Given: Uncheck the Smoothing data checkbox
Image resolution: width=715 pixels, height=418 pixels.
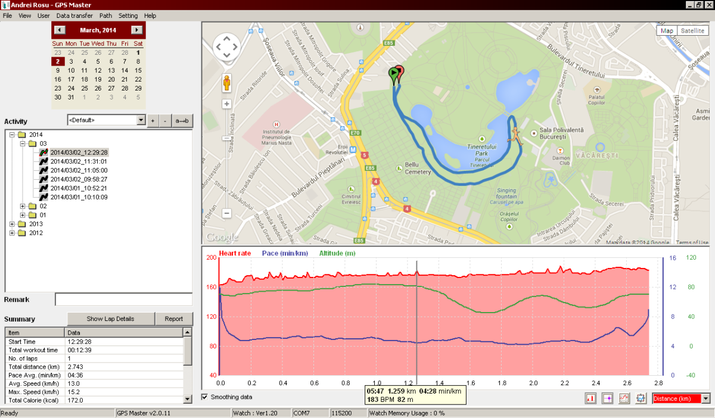Looking at the screenshot, I should (x=206, y=397).
